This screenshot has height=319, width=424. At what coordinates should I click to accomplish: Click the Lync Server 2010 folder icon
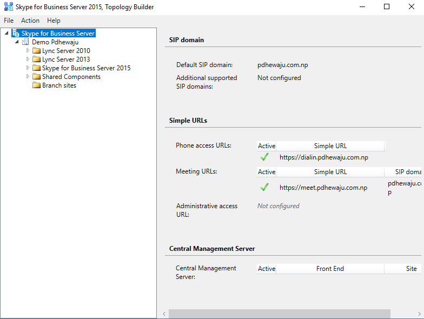(x=36, y=51)
